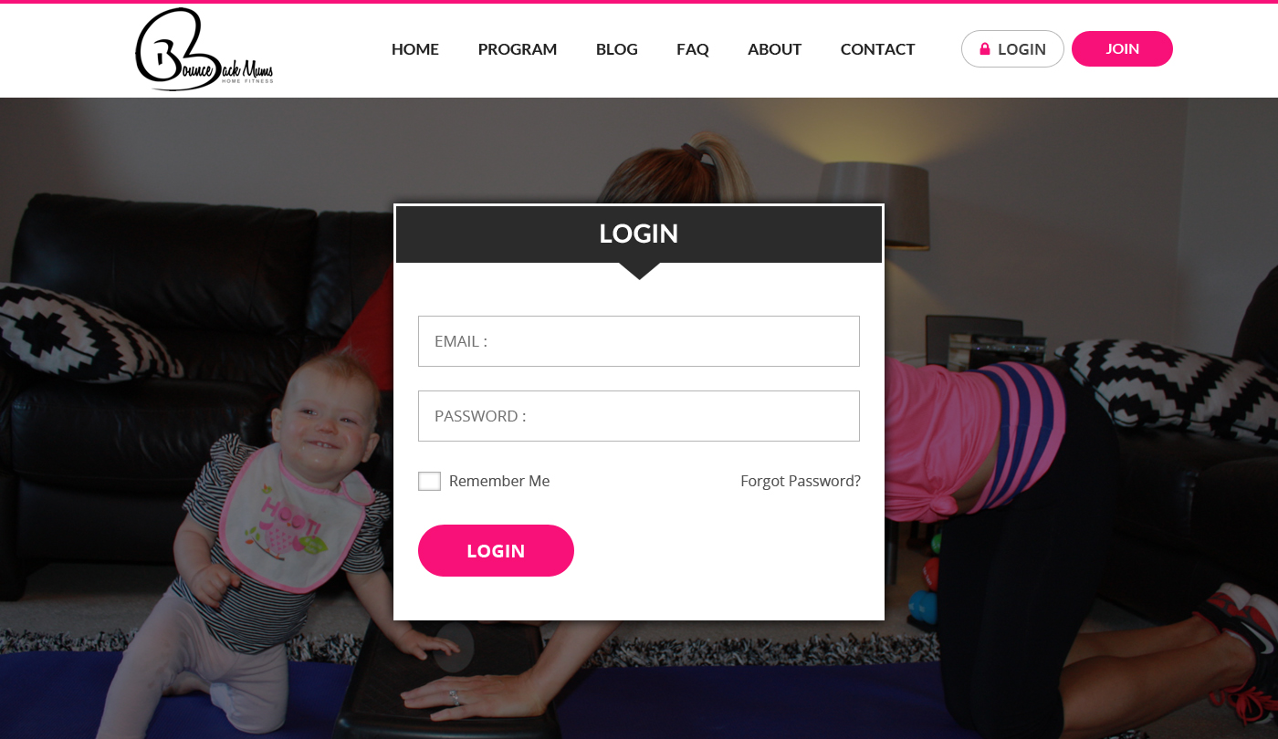Focus the Email input field
Viewport: 1278px width, 739px height.
tap(639, 341)
